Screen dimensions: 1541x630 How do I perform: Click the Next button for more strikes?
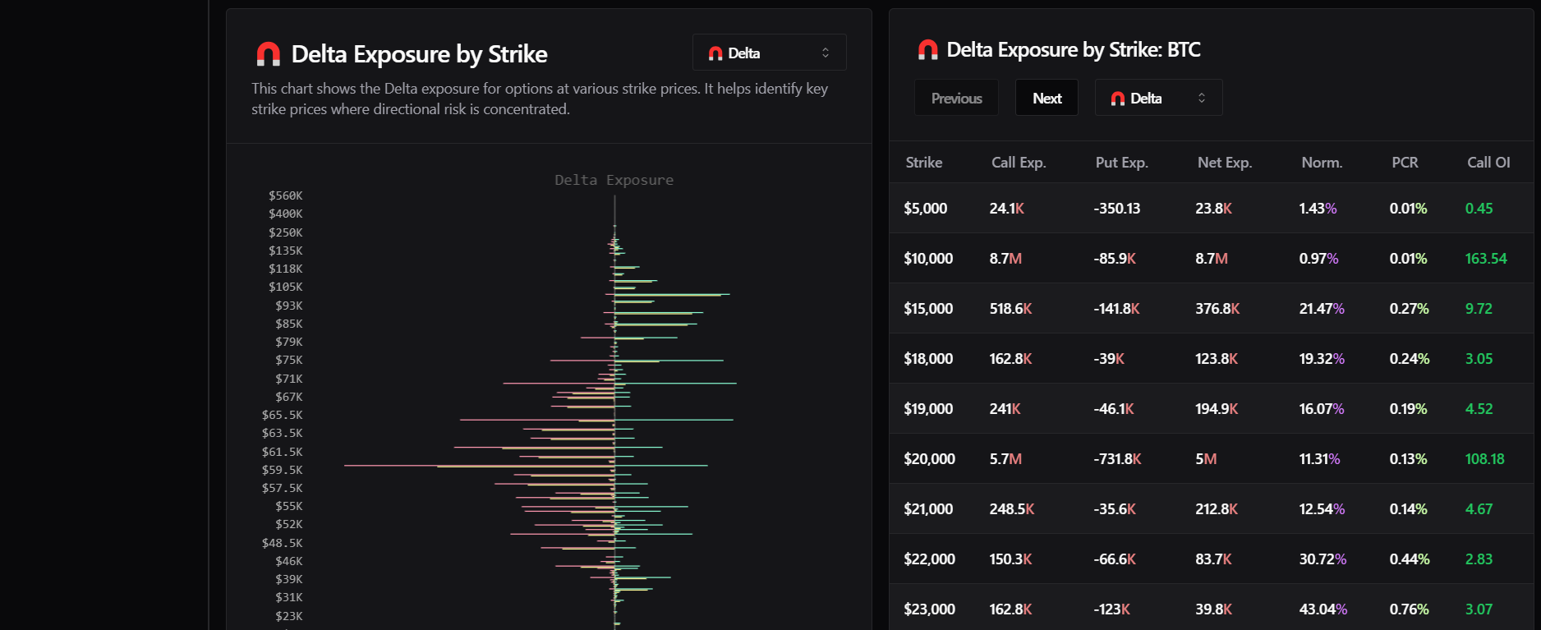point(1046,98)
